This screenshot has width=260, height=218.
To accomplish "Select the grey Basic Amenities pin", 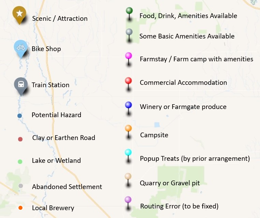I will (x=129, y=32).
